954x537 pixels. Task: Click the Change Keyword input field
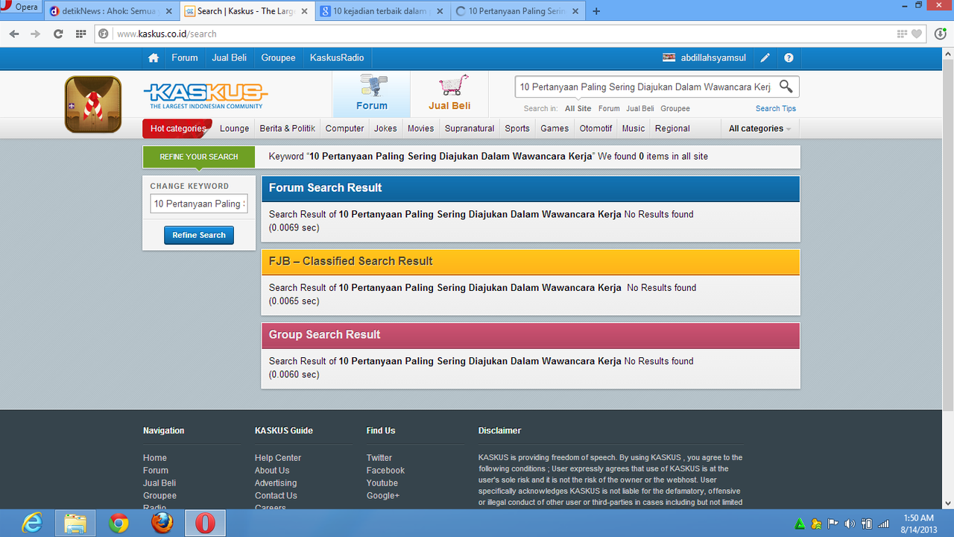(x=199, y=204)
